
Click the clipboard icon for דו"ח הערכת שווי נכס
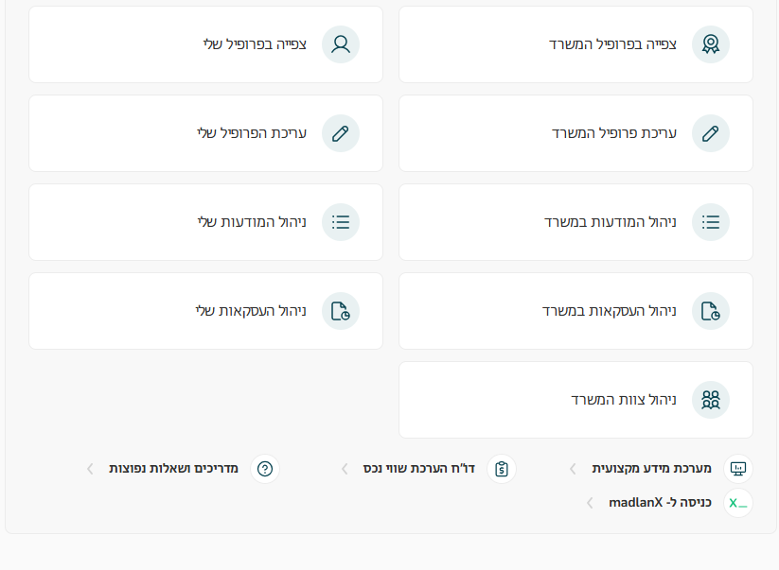[502, 469]
